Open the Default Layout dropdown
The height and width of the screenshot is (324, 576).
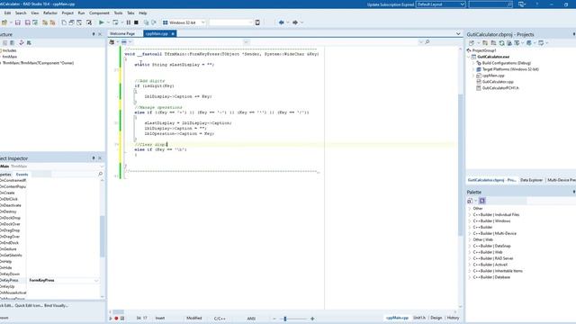[x=462, y=4]
